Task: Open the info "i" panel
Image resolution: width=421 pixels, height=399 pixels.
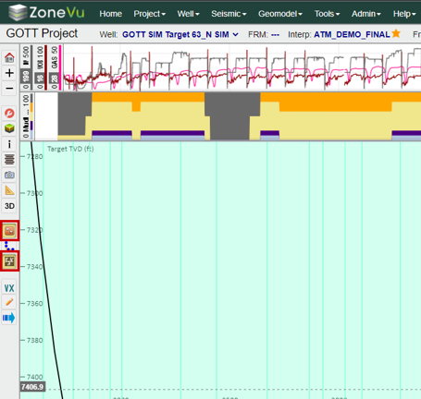Action: tap(9, 144)
